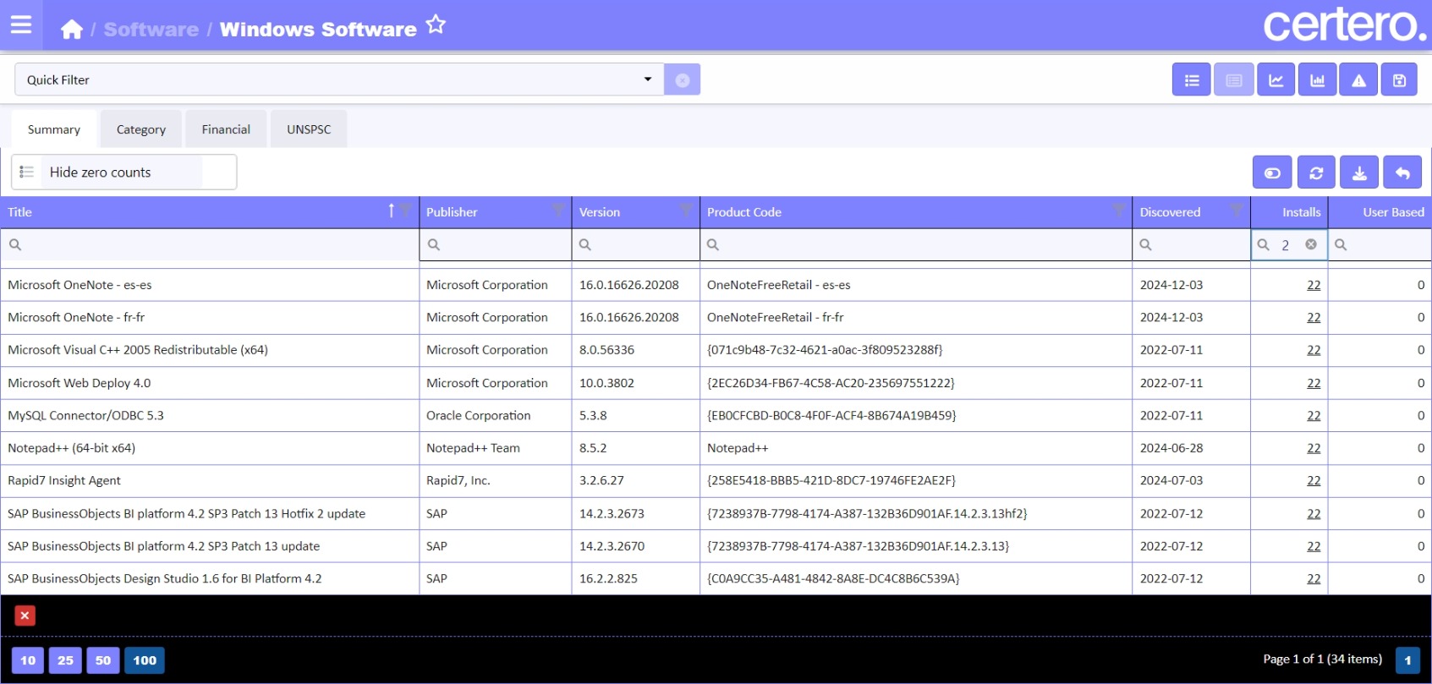This screenshot has height=684, width=1432.
Task: Focus the Publisher column search field
Action: pos(496,244)
